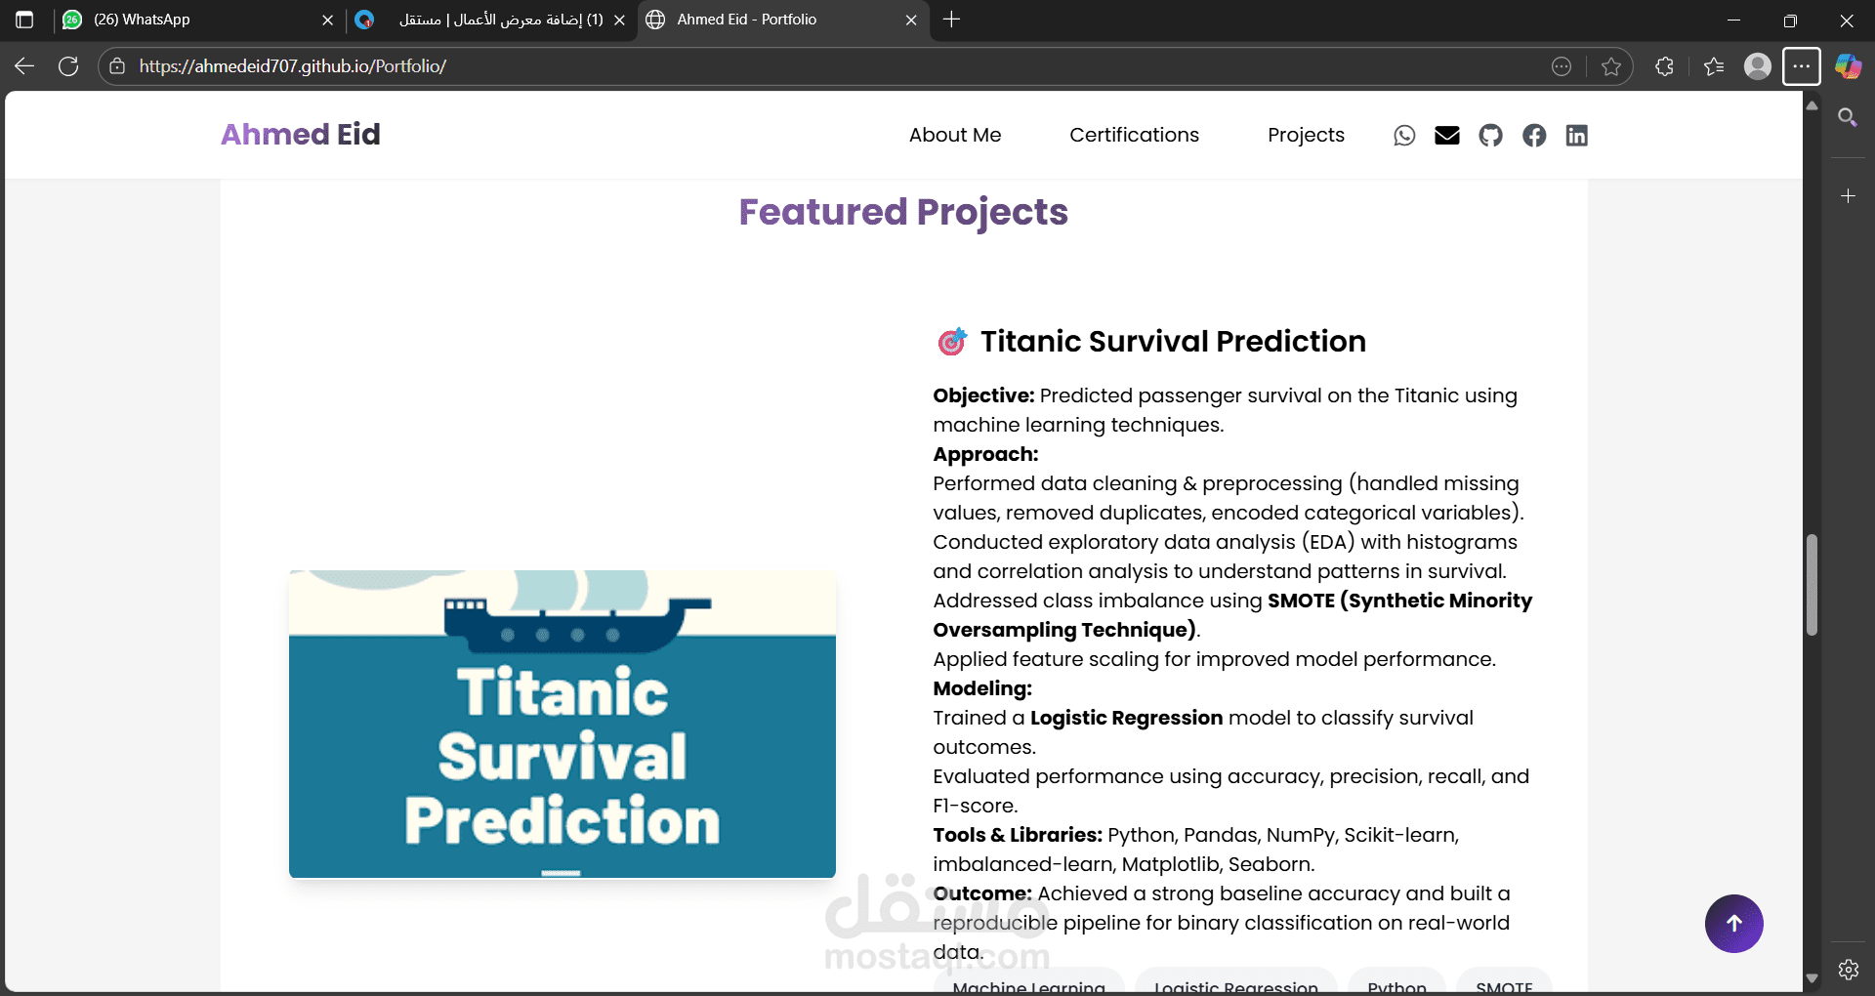Screen dimensions: 1875x996
Task: Click the scroll-to-top arrow button
Action: click(x=1734, y=924)
